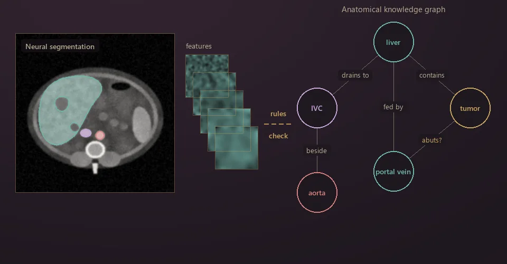This screenshot has height=264, width=507.
Task: Click the 'Neural segmentation' label
Action: click(x=60, y=46)
